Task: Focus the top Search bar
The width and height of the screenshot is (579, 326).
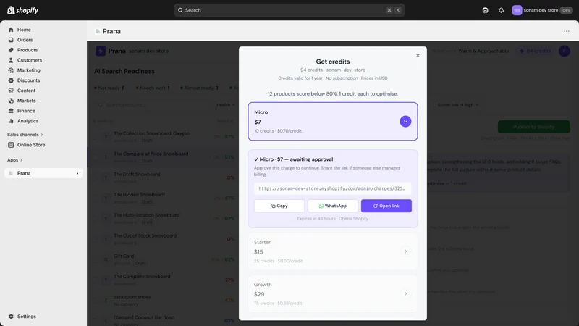Action: tap(289, 10)
